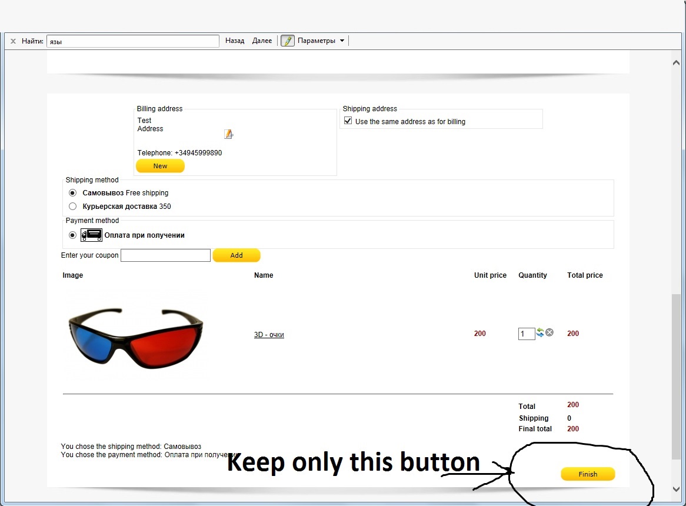Select the Самовывоз Free shipping option
This screenshot has width=686, height=506.
[72, 193]
